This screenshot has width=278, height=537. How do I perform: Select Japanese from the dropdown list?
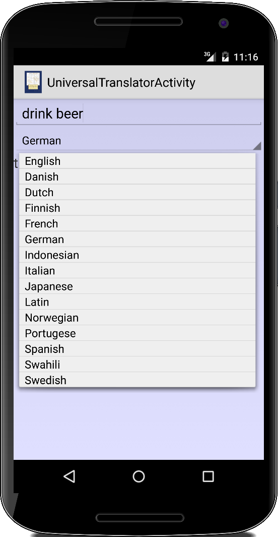click(137, 286)
